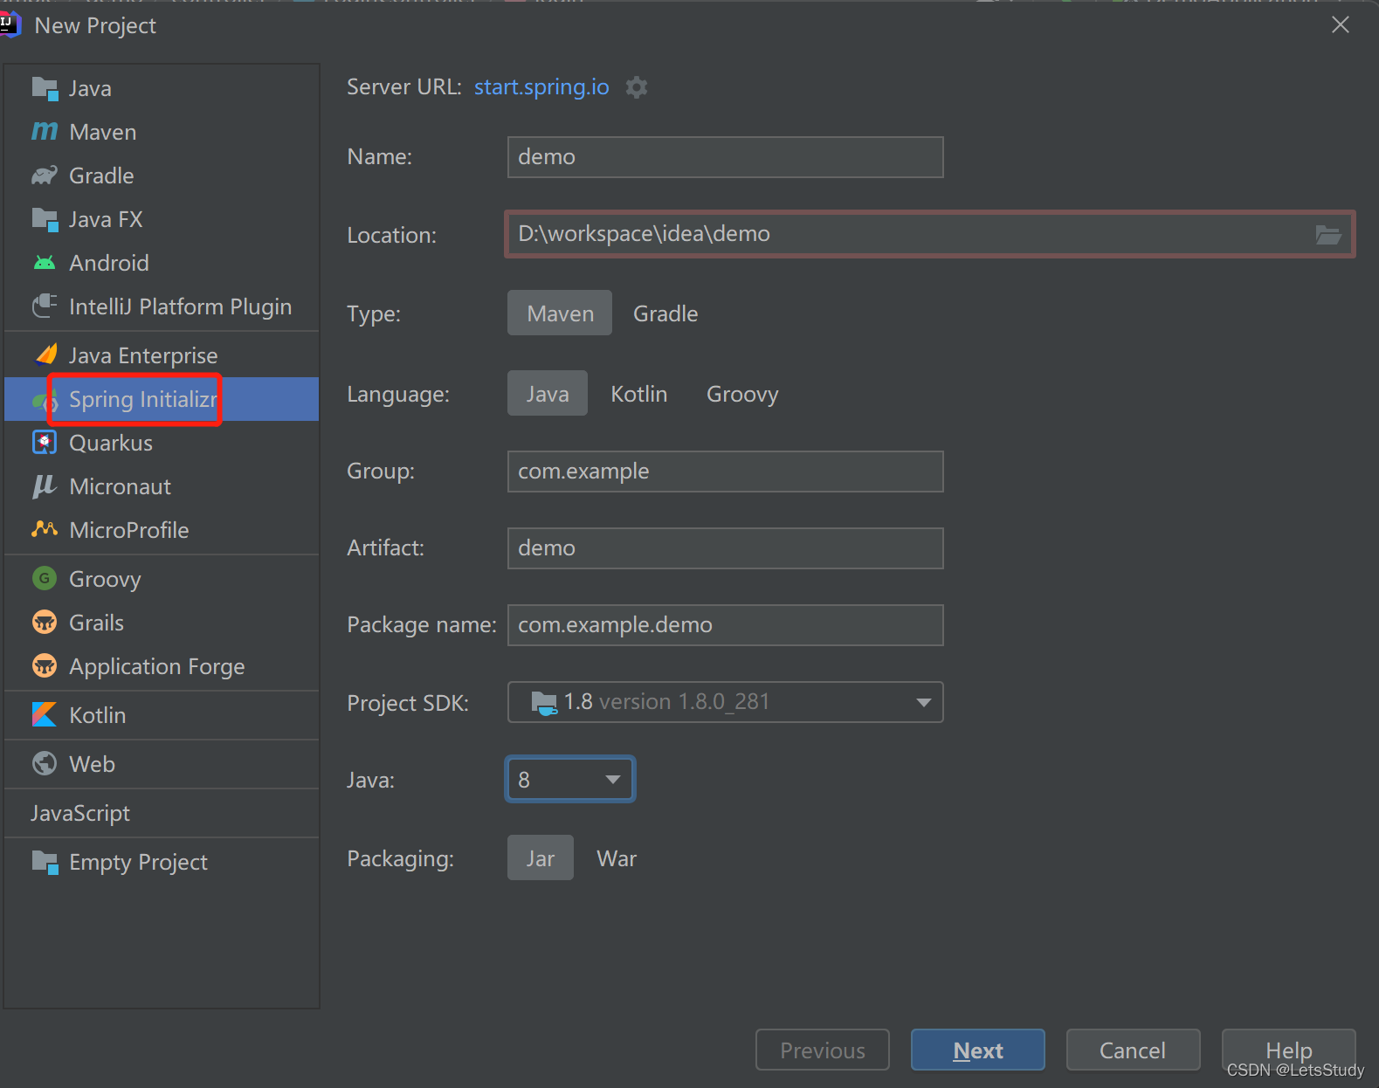
Task: Click the Java FX folder icon
Action: point(45,219)
